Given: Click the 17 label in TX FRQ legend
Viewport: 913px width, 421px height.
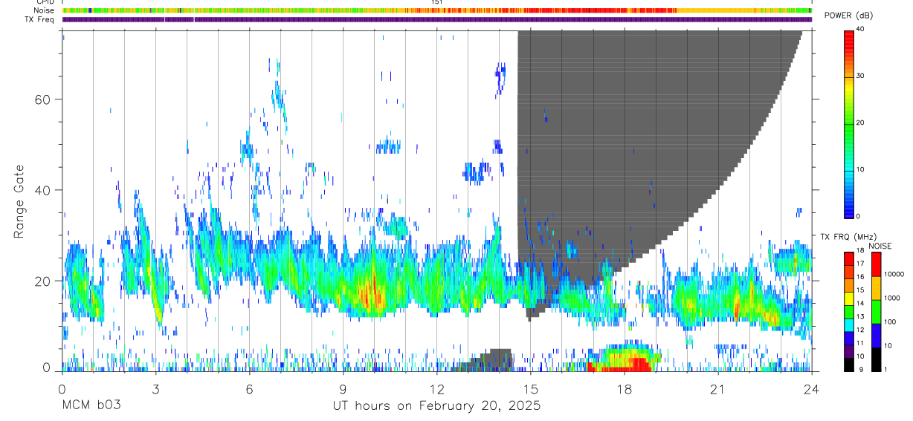Looking at the screenshot, I should (x=860, y=264).
